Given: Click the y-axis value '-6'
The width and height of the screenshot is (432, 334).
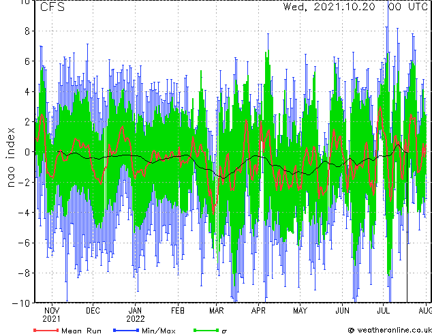Looking at the screenshot, I should coord(24,243).
